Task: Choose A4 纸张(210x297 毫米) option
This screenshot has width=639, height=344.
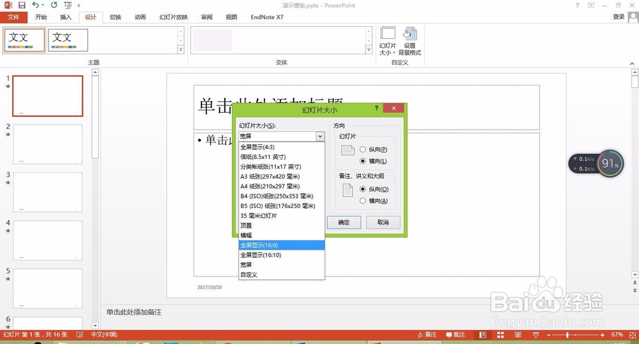Action: pyautogui.click(x=282, y=186)
